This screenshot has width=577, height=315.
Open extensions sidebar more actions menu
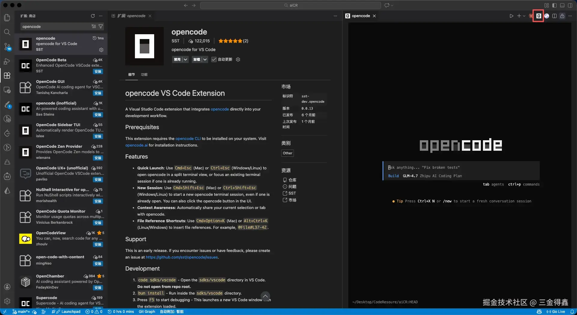[101, 16]
